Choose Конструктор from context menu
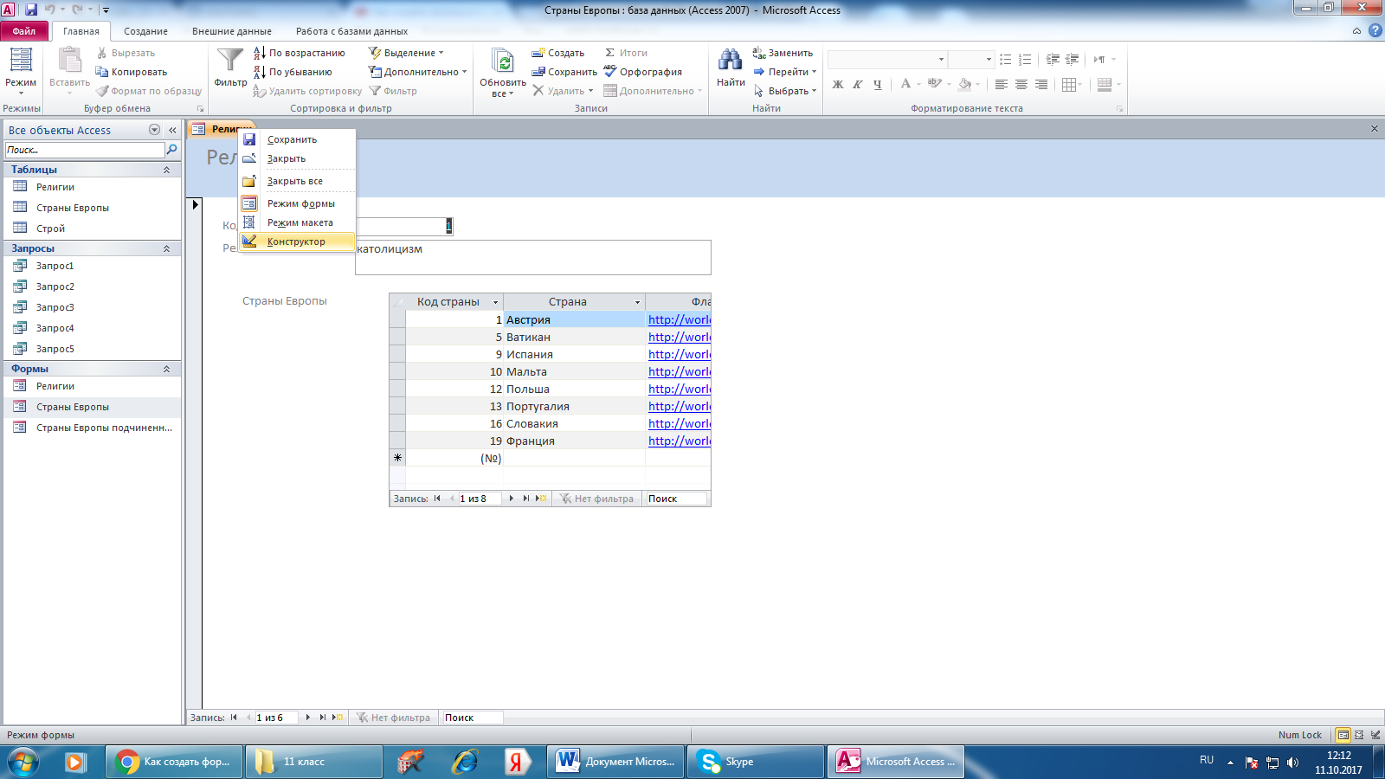This screenshot has width=1385, height=779. pos(297,241)
